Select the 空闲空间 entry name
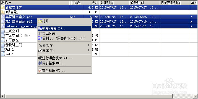Viewport: 198px width, 99px height. (12, 31)
